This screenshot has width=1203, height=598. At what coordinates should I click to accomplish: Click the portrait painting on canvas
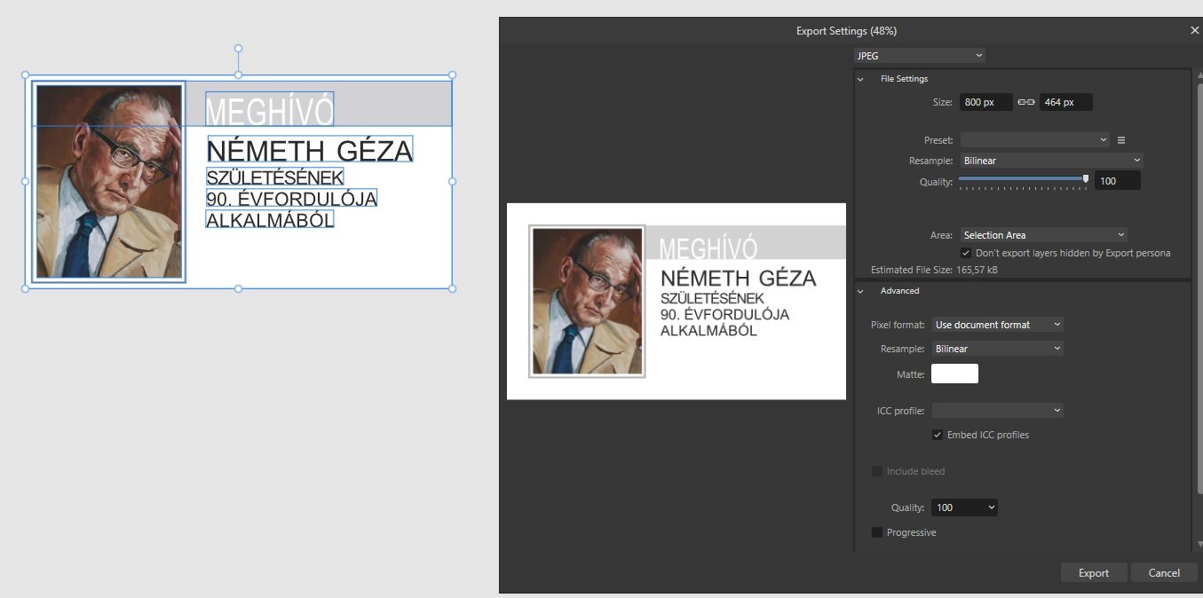point(108,182)
